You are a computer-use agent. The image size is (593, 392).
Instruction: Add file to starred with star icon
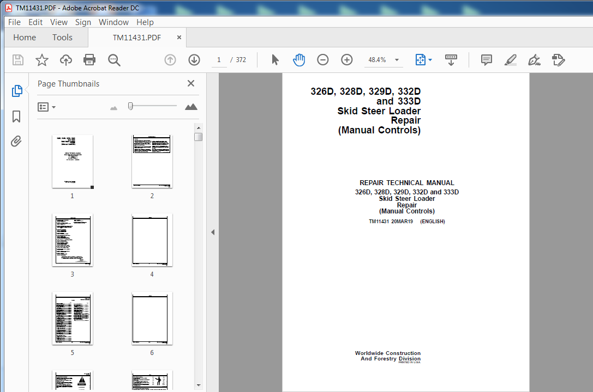click(x=42, y=60)
